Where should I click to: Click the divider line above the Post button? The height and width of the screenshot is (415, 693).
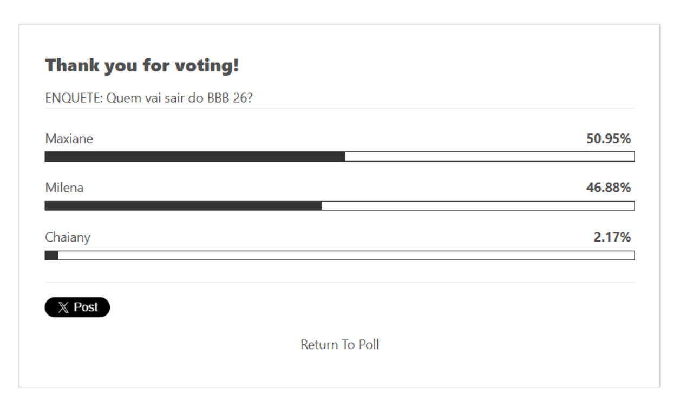tap(339, 282)
